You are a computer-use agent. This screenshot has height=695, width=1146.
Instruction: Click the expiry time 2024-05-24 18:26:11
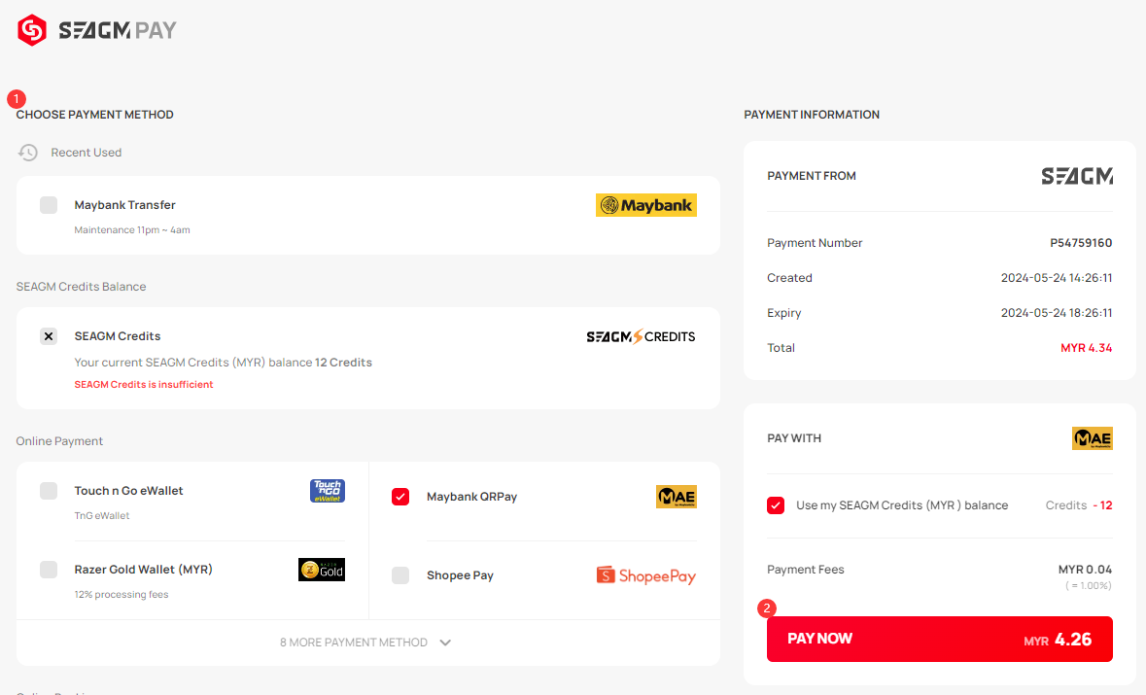(x=1057, y=314)
